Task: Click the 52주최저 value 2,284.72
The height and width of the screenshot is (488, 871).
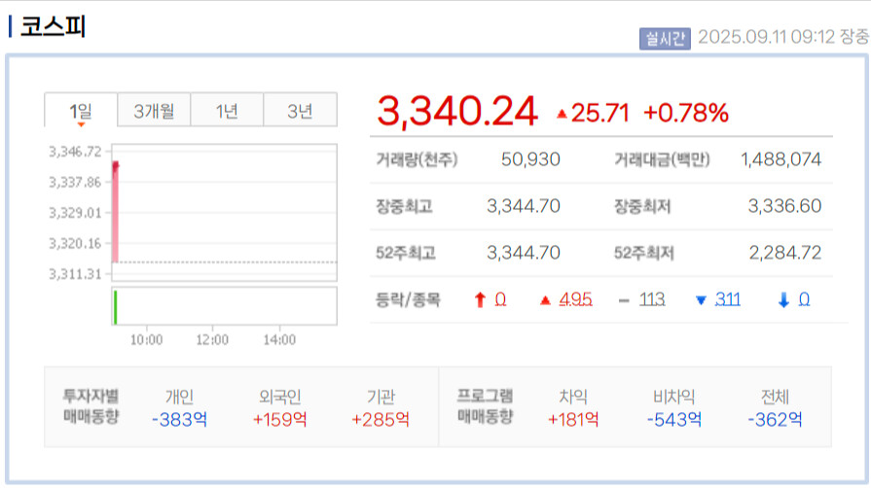Action: pos(785,253)
